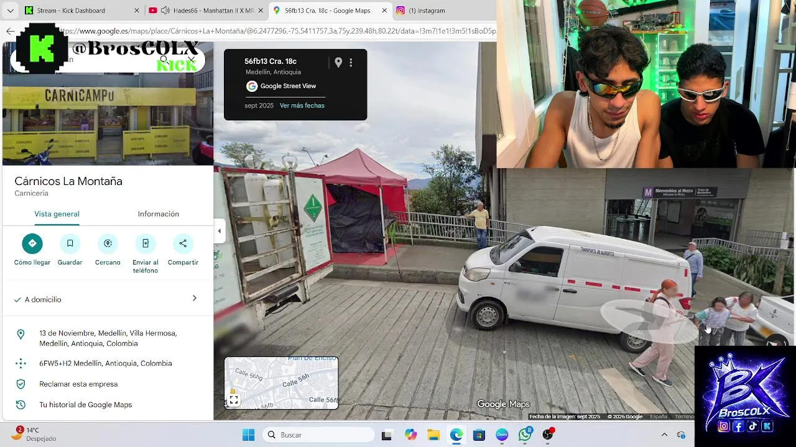Click the browser back arrow
Screen dimensions: 796x447
10,31
